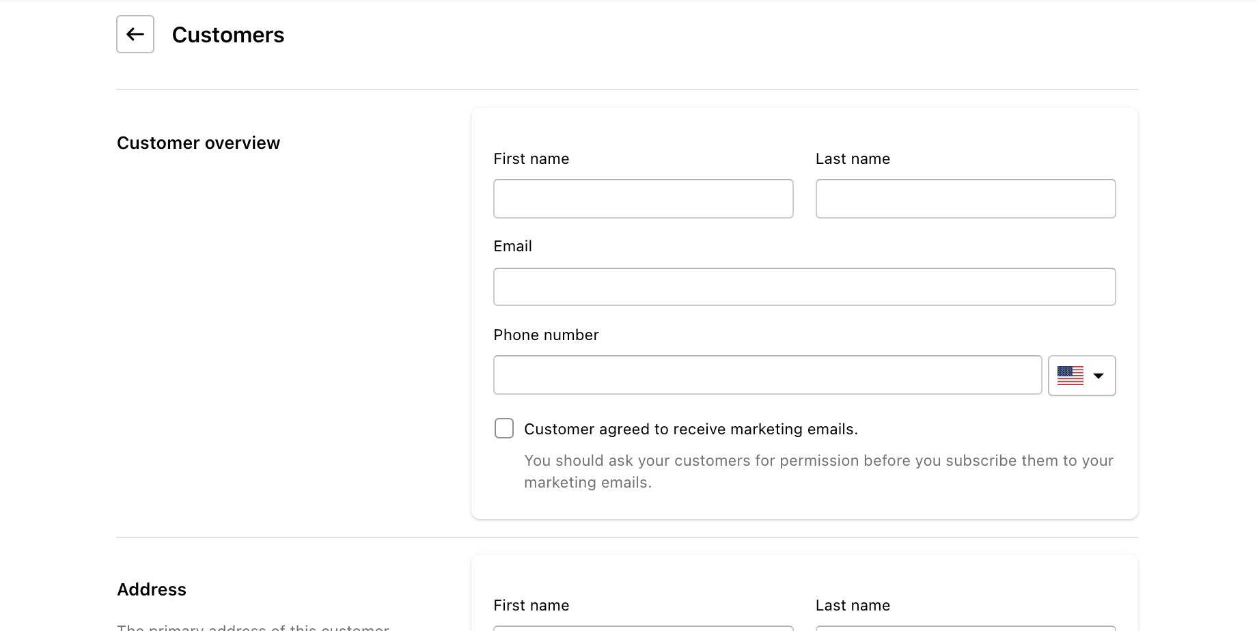This screenshot has height=631, width=1257.
Task: Click the Address section heading
Action: tap(152, 589)
